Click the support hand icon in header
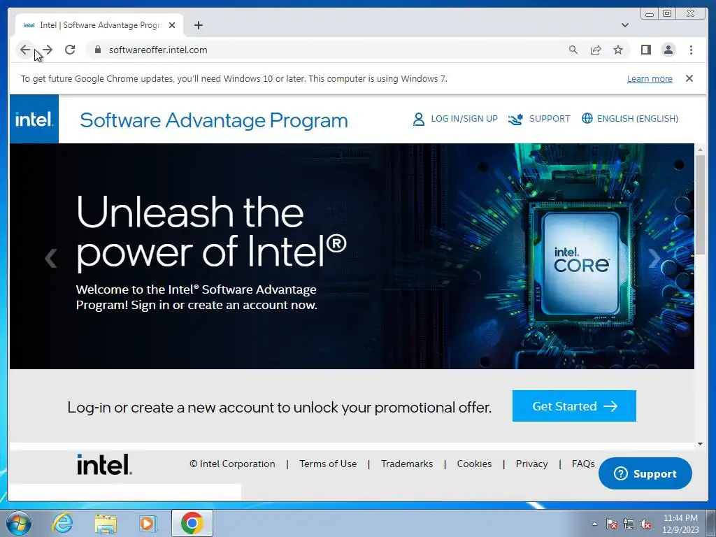 515,119
